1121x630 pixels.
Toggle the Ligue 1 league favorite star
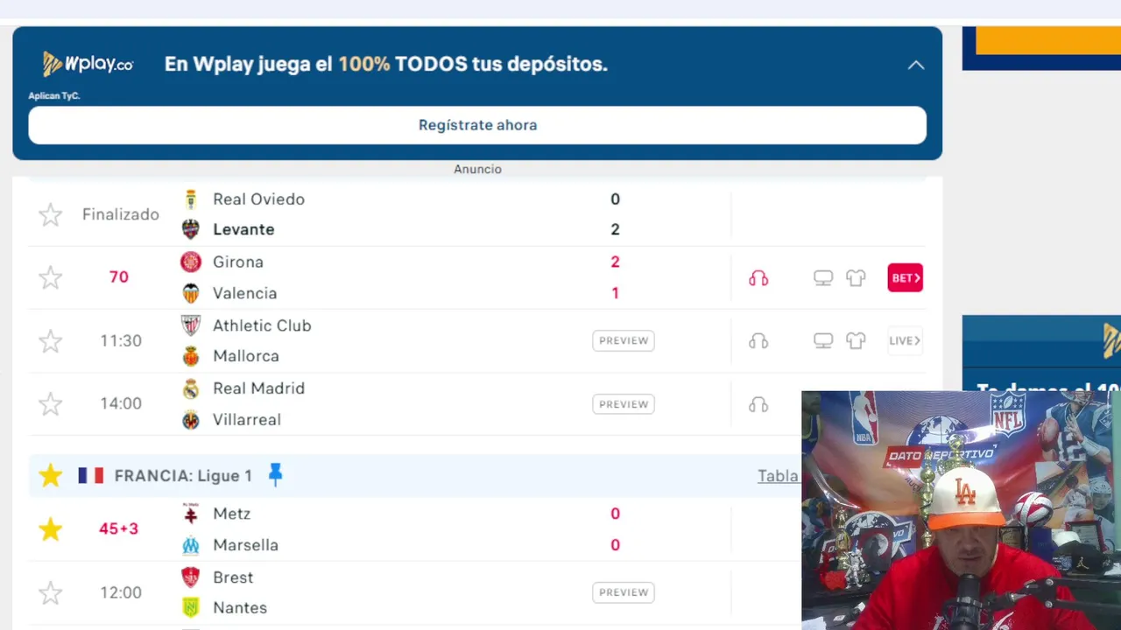[51, 476]
